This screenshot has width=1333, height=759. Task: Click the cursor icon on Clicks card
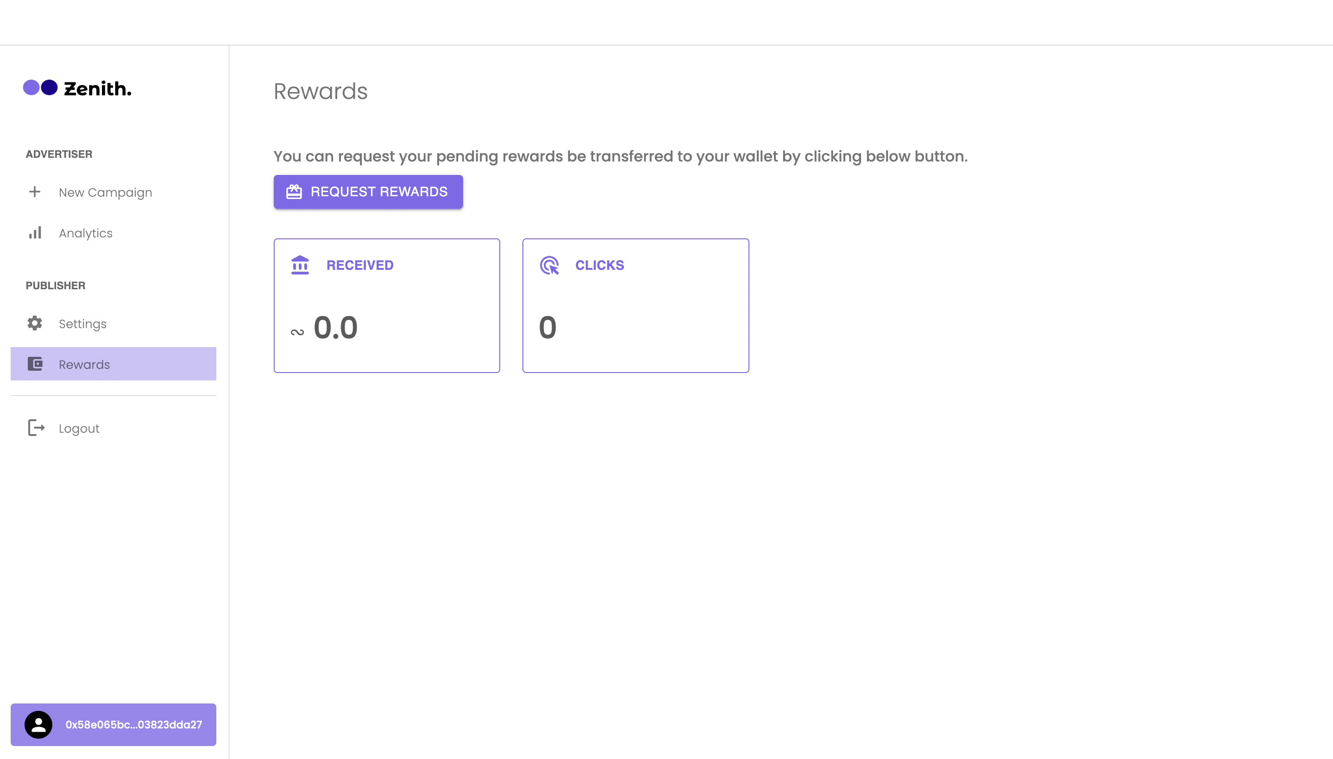(x=549, y=265)
